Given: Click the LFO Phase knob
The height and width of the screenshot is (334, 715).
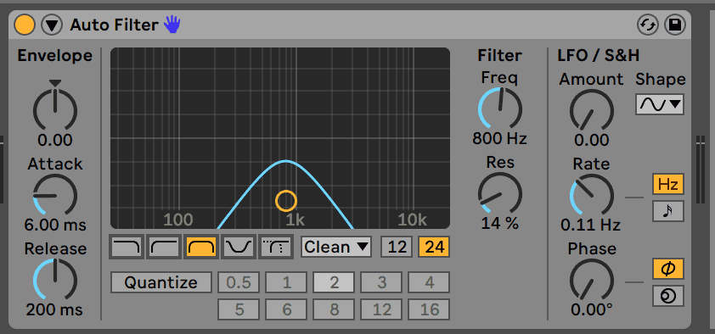Looking at the screenshot, I should [x=591, y=281].
